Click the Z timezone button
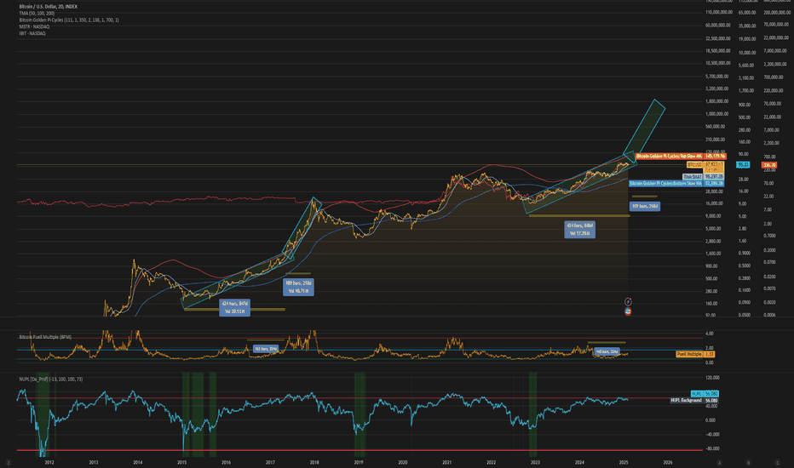 click(9, 462)
